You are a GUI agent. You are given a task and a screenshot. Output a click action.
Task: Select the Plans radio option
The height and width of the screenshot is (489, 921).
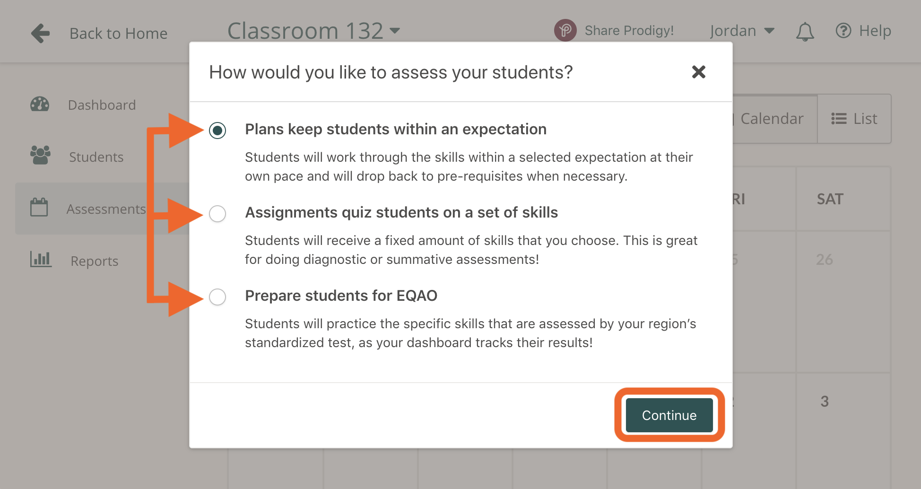tap(217, 130)
